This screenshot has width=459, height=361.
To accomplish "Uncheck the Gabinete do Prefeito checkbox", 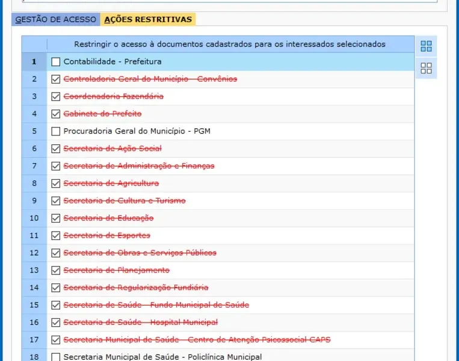I will pos(55,114).
